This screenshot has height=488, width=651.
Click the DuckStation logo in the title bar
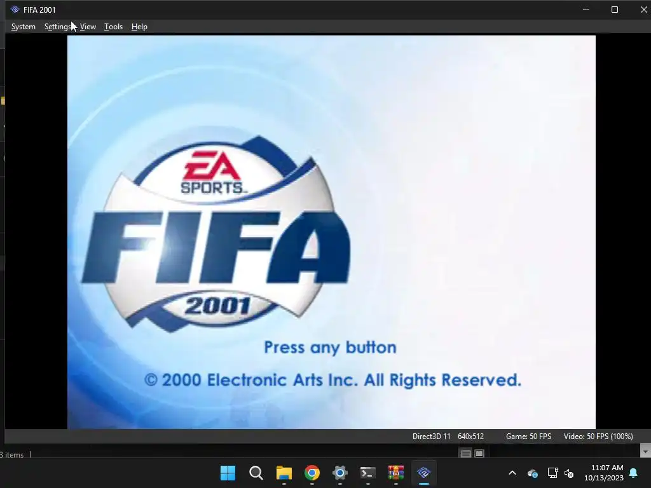pos(15,10)
